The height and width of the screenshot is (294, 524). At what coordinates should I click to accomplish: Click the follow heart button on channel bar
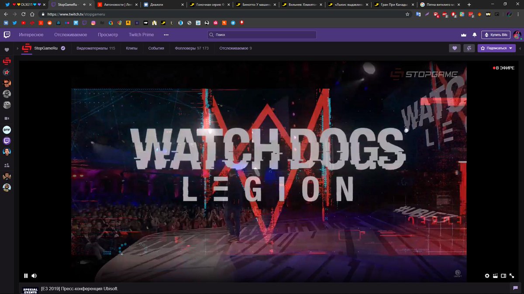tap(455, 48)
